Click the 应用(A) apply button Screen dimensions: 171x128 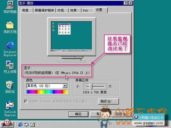point(121,114)
